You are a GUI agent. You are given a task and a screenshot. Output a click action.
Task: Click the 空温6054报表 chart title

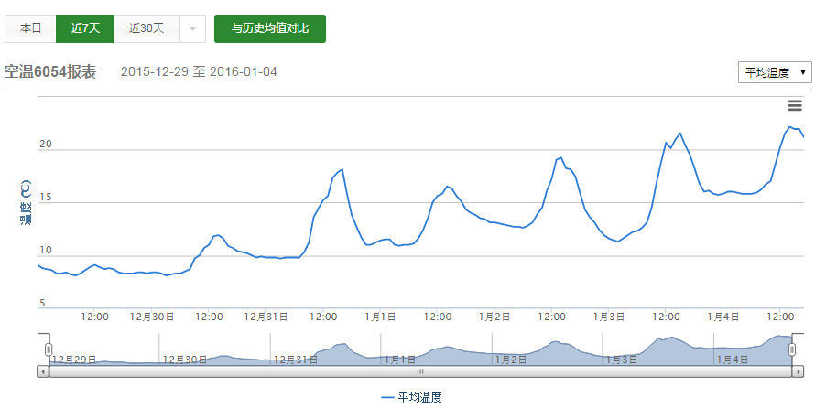(50, 72)
